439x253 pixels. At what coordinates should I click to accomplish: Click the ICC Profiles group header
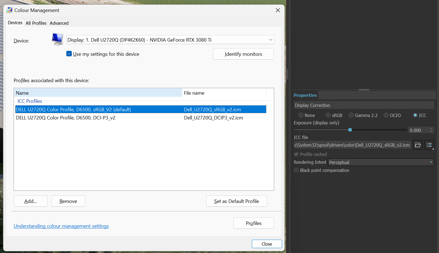pyautogui.click(x=30, y=101)
